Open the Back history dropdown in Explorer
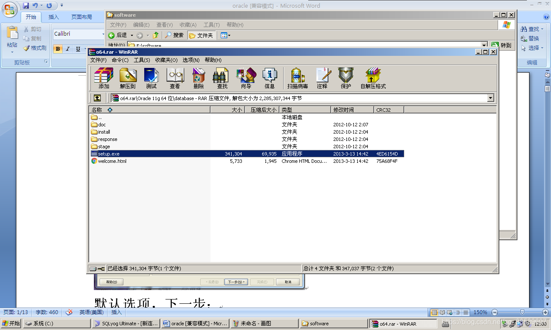The width and height of the screenshot is (551, 330). point(132,35)
